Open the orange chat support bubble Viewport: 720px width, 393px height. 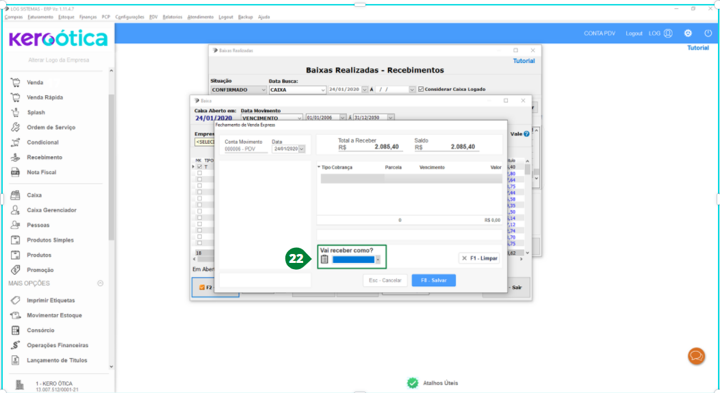[696, 356]
